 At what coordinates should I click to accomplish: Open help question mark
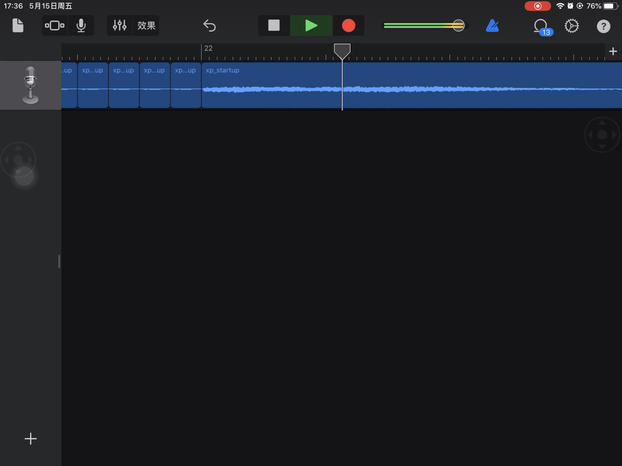pos(603,26)
